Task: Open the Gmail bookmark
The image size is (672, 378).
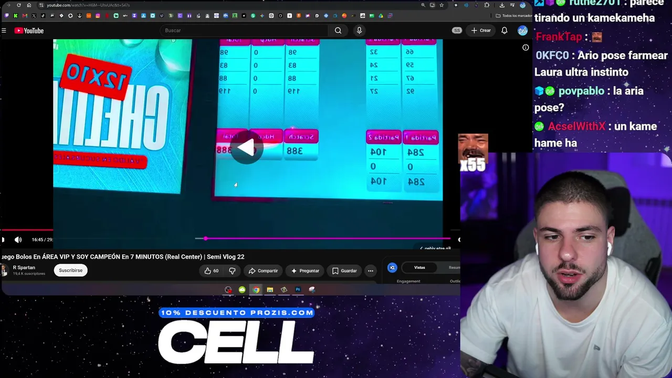Action: coord(25,16)
